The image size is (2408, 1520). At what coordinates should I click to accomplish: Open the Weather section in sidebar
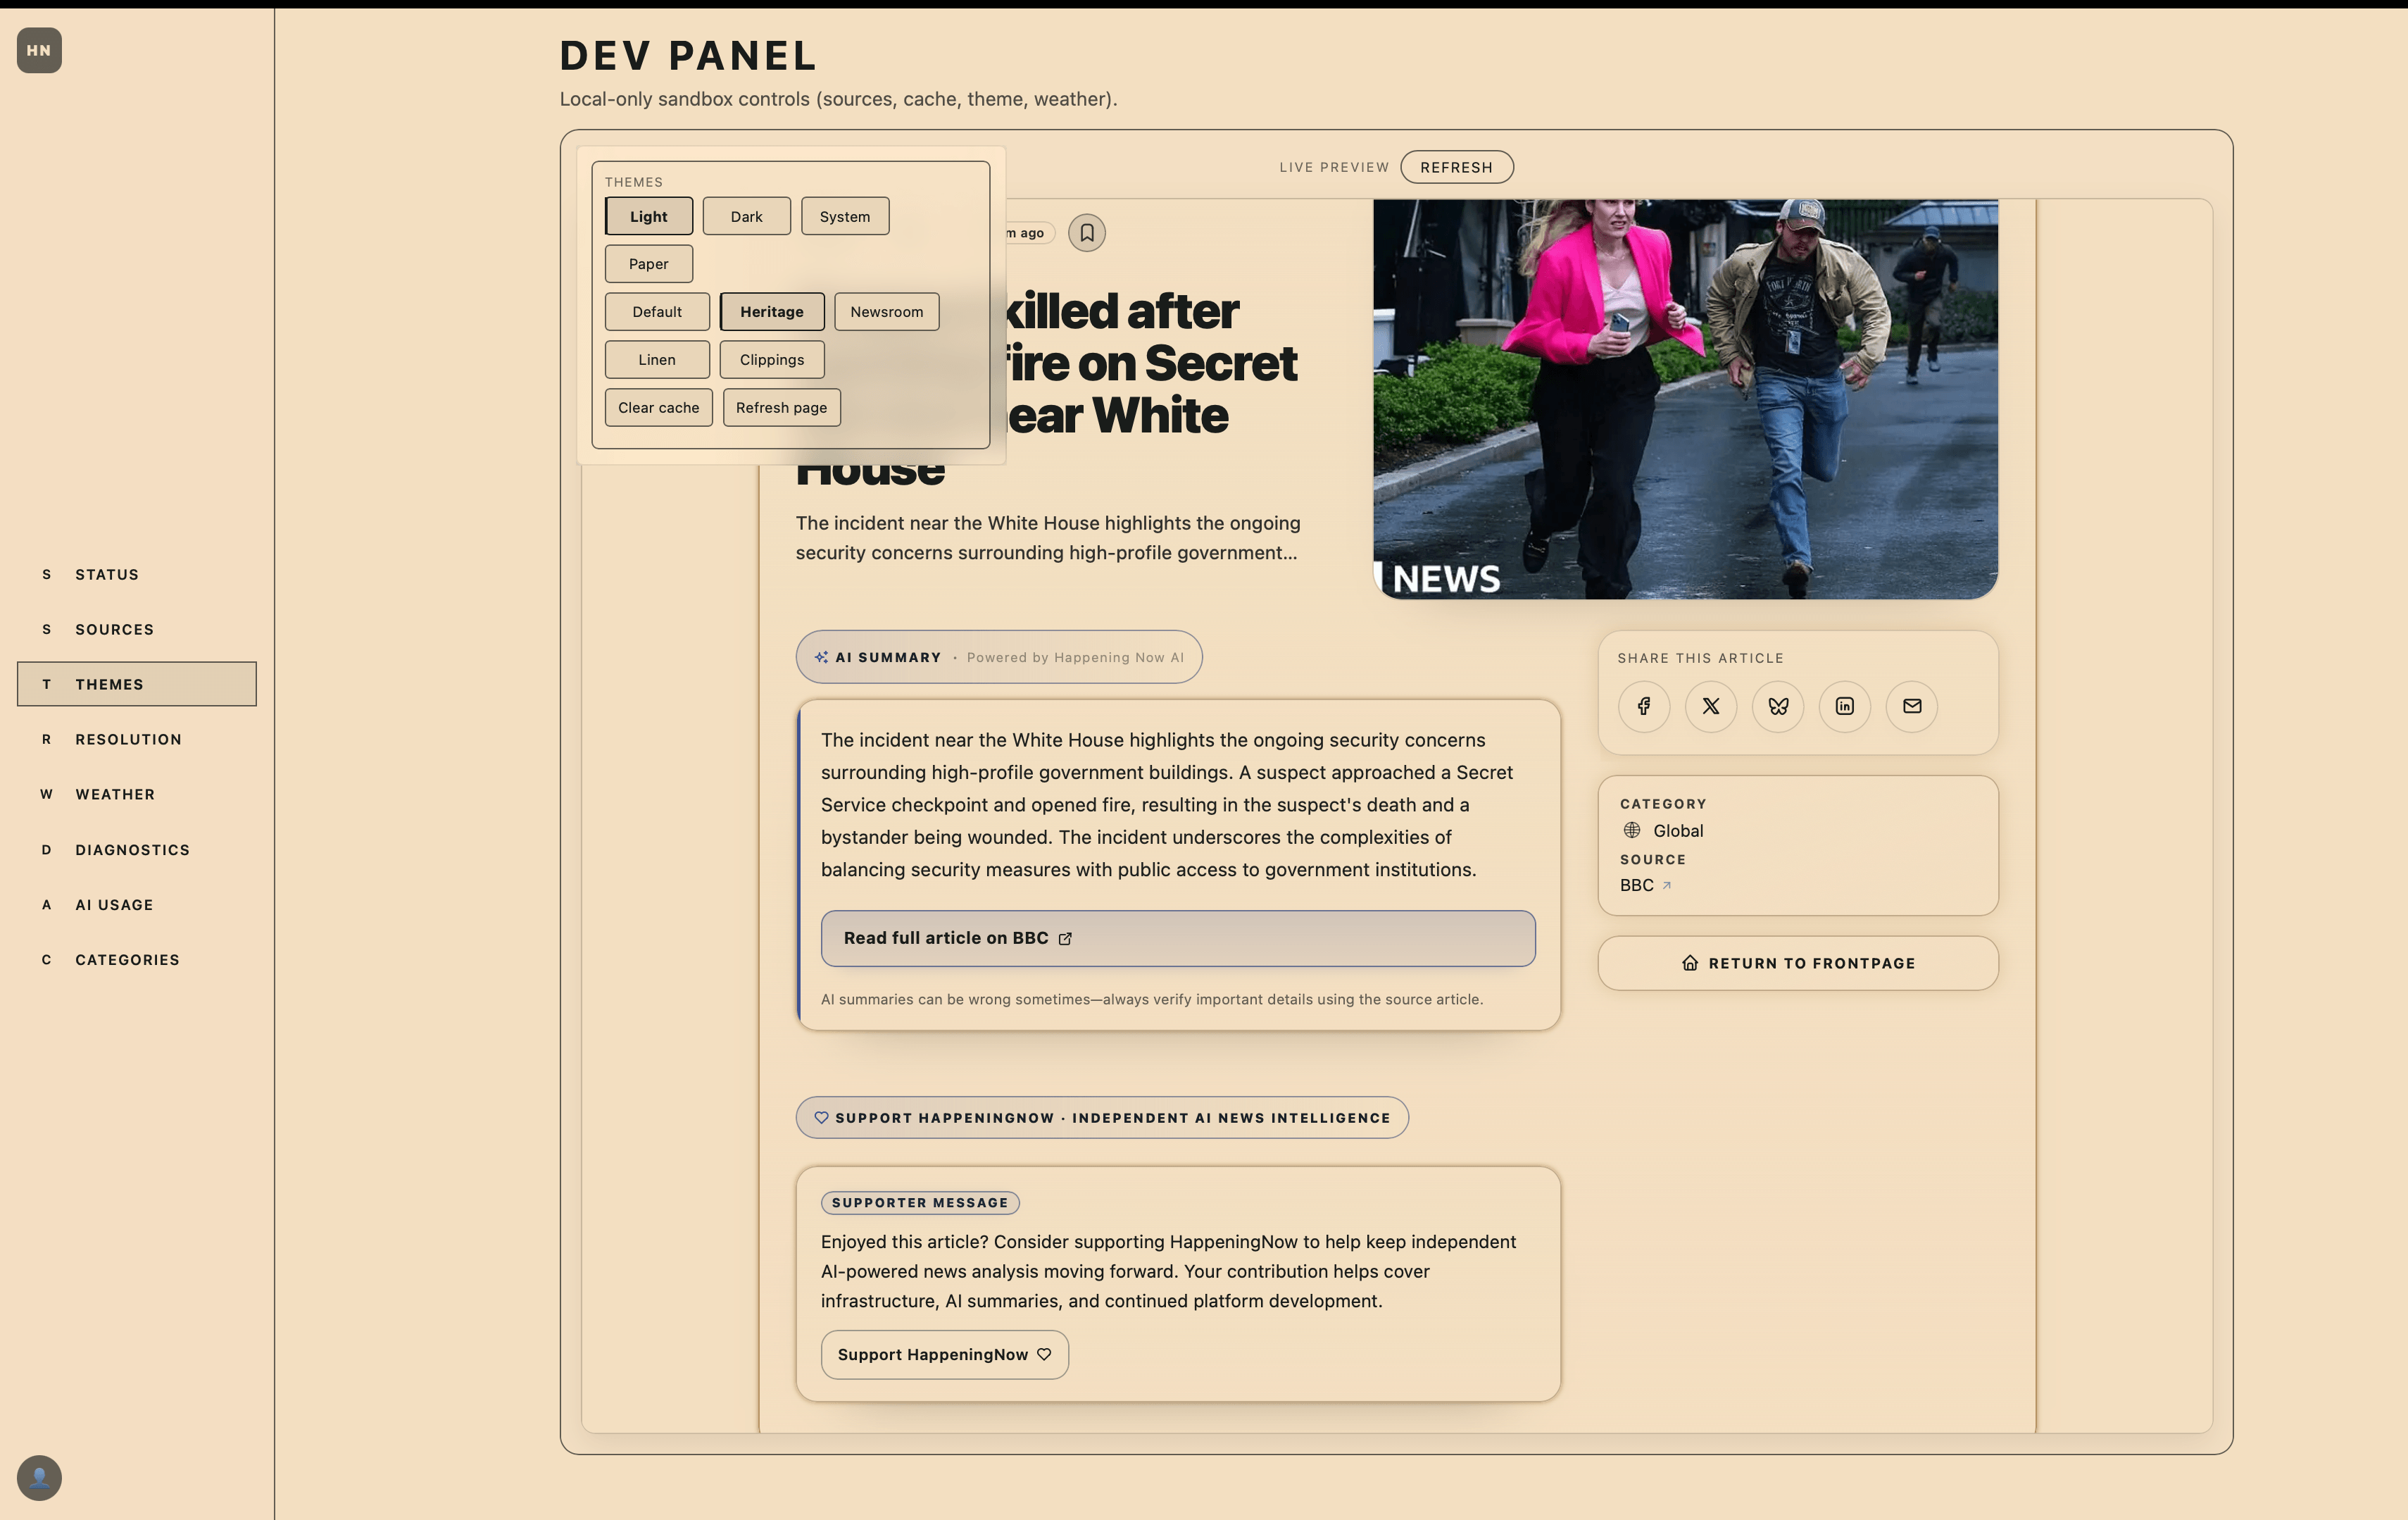137,795
